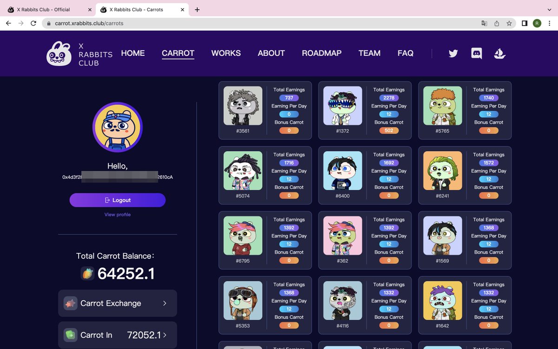Click the address bar URL
Viewport: 558px width, 349px height.
pyautogui.click(x=89, y=23)
